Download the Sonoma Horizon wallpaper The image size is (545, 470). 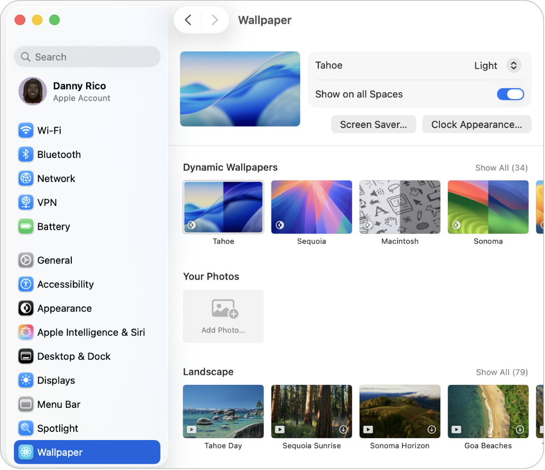432,429
